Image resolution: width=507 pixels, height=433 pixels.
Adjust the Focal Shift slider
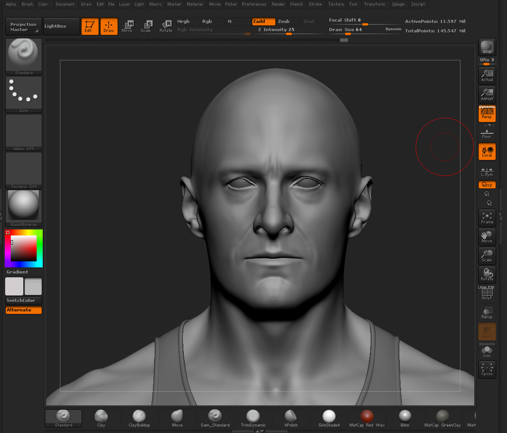[x=365, y=21]
